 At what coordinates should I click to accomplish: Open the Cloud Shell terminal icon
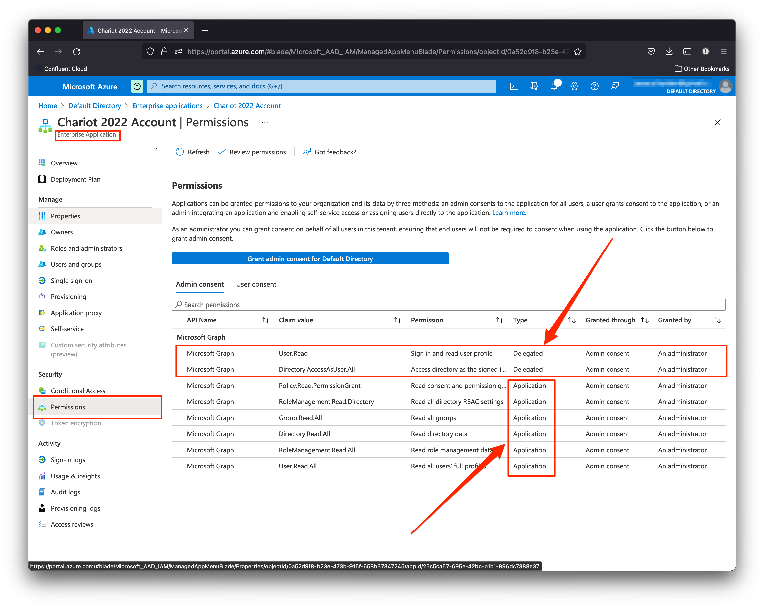[x=514, y=86]
